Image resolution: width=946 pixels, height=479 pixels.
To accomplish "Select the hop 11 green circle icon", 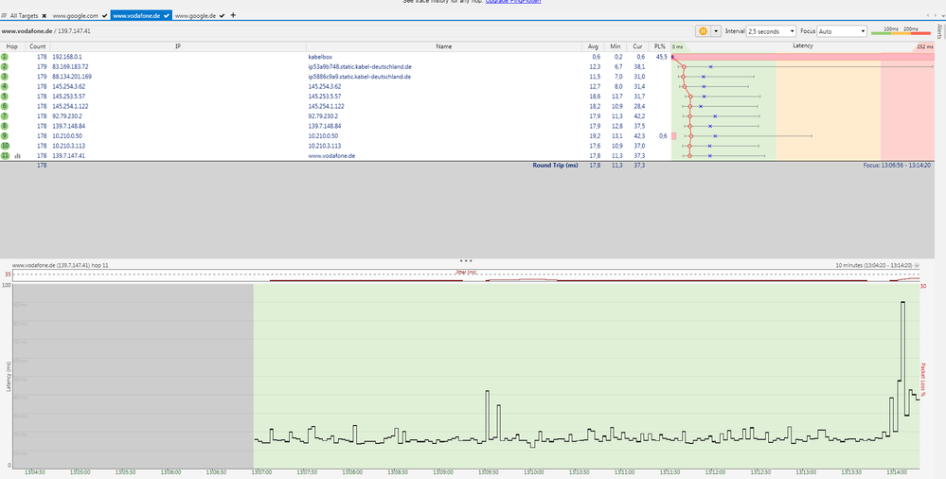I will coord(5,155).
